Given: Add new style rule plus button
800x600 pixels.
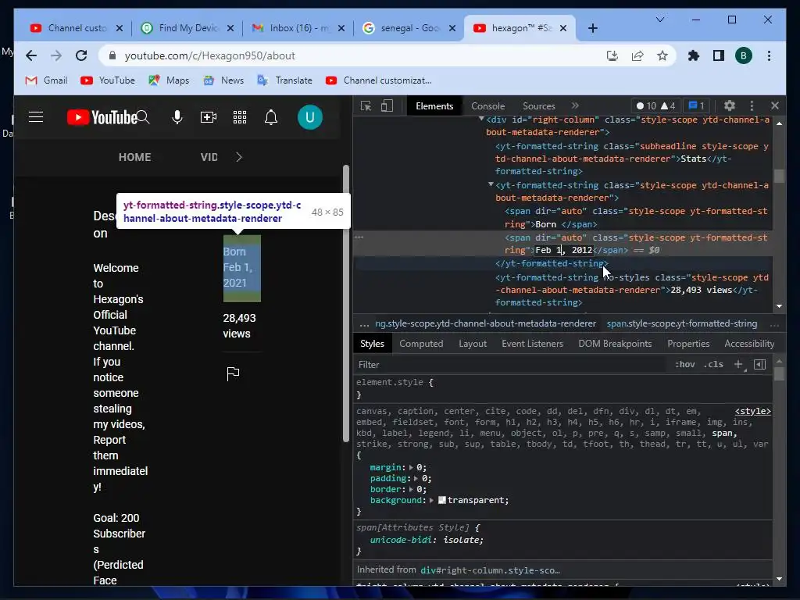Looking at the screenshot, I should [738, 364].
